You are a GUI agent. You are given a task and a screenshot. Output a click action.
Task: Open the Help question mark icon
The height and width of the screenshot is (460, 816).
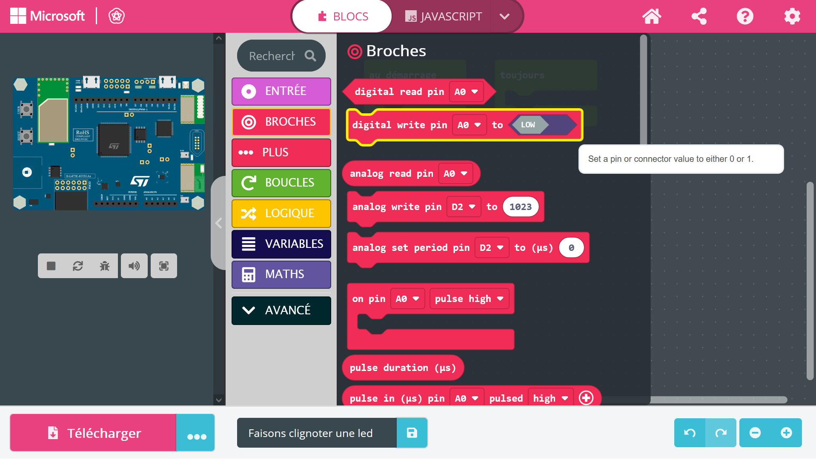coord(744,17)
